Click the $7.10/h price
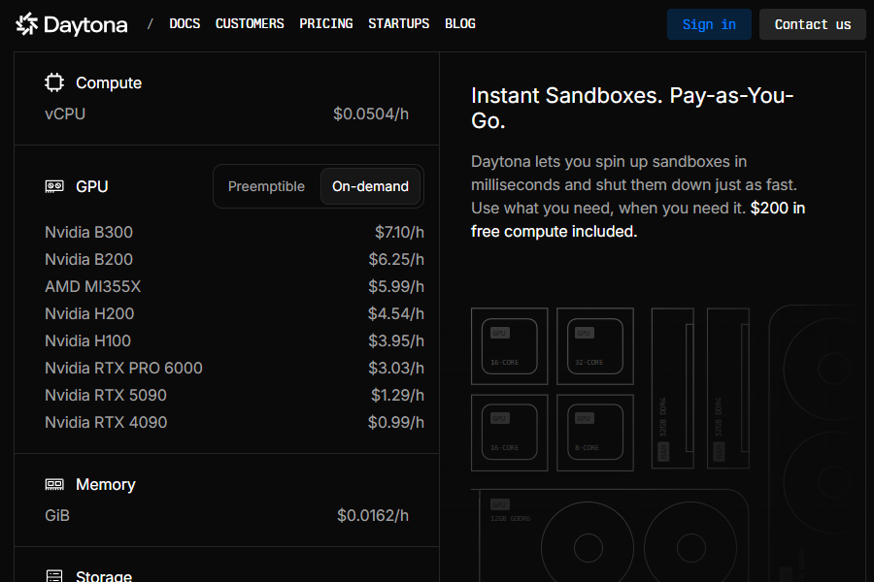This screenshot has width=874, height=582. click(x=400, y=232)
